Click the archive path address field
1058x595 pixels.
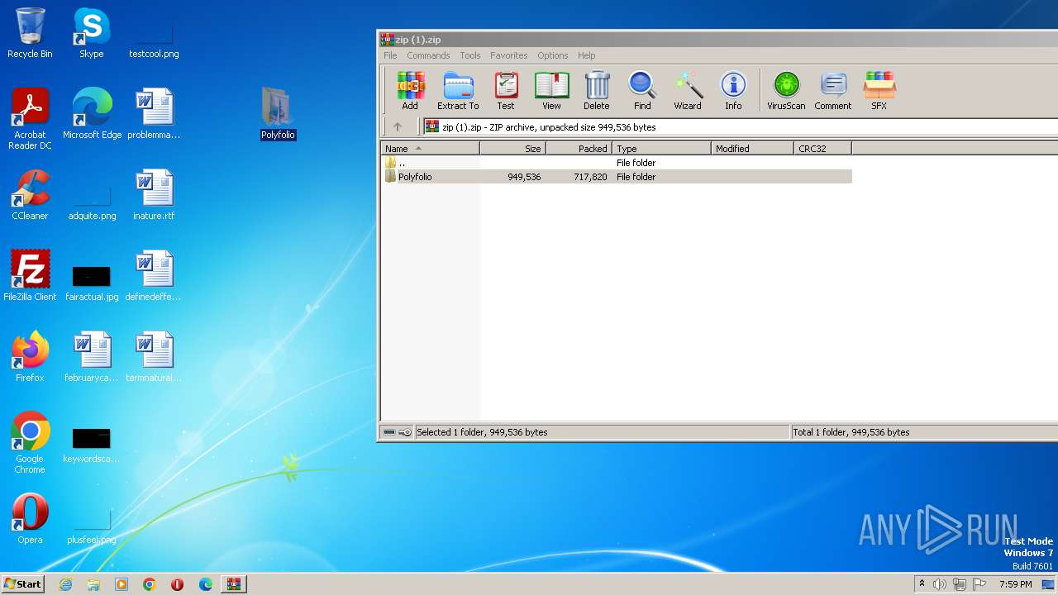coord(741,127)
